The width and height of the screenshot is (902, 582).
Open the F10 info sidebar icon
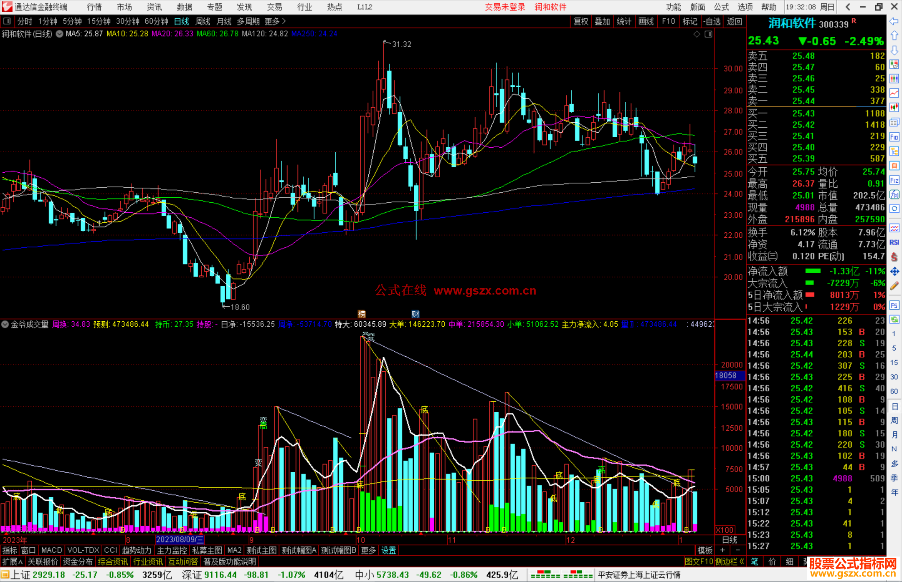point(894,137)
